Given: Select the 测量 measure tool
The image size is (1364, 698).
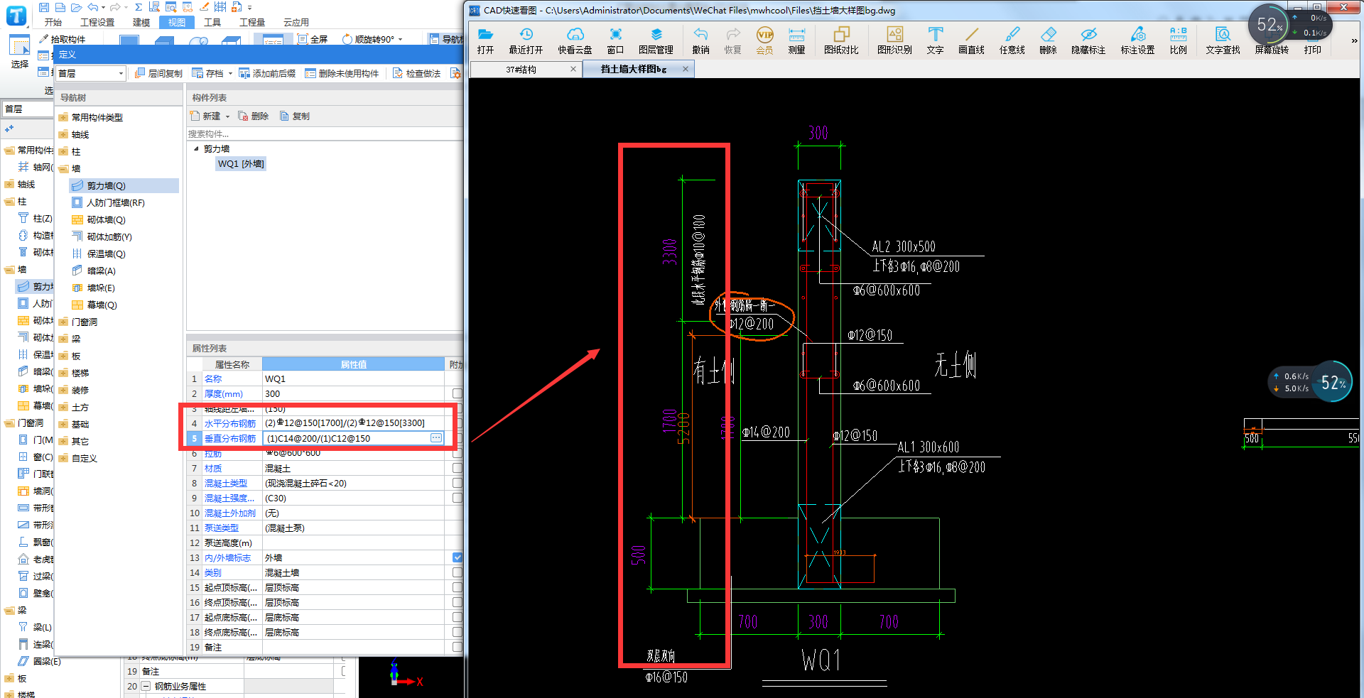Looking at the screenshot, I should (796, 40).
